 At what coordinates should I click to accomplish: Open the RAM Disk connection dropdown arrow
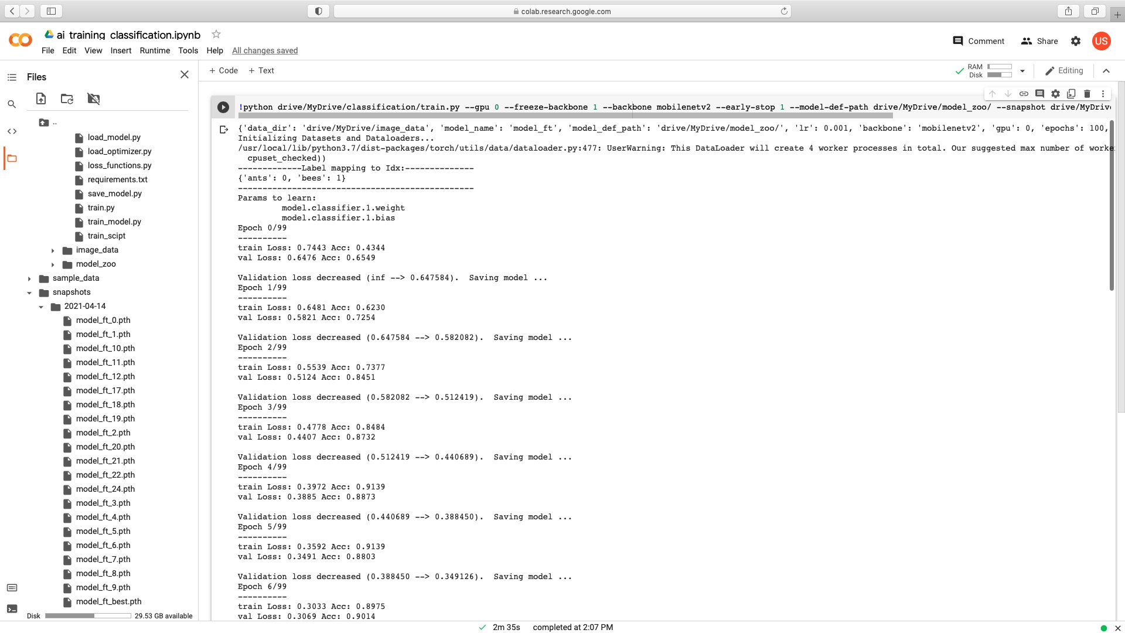tap(1022, 71)
